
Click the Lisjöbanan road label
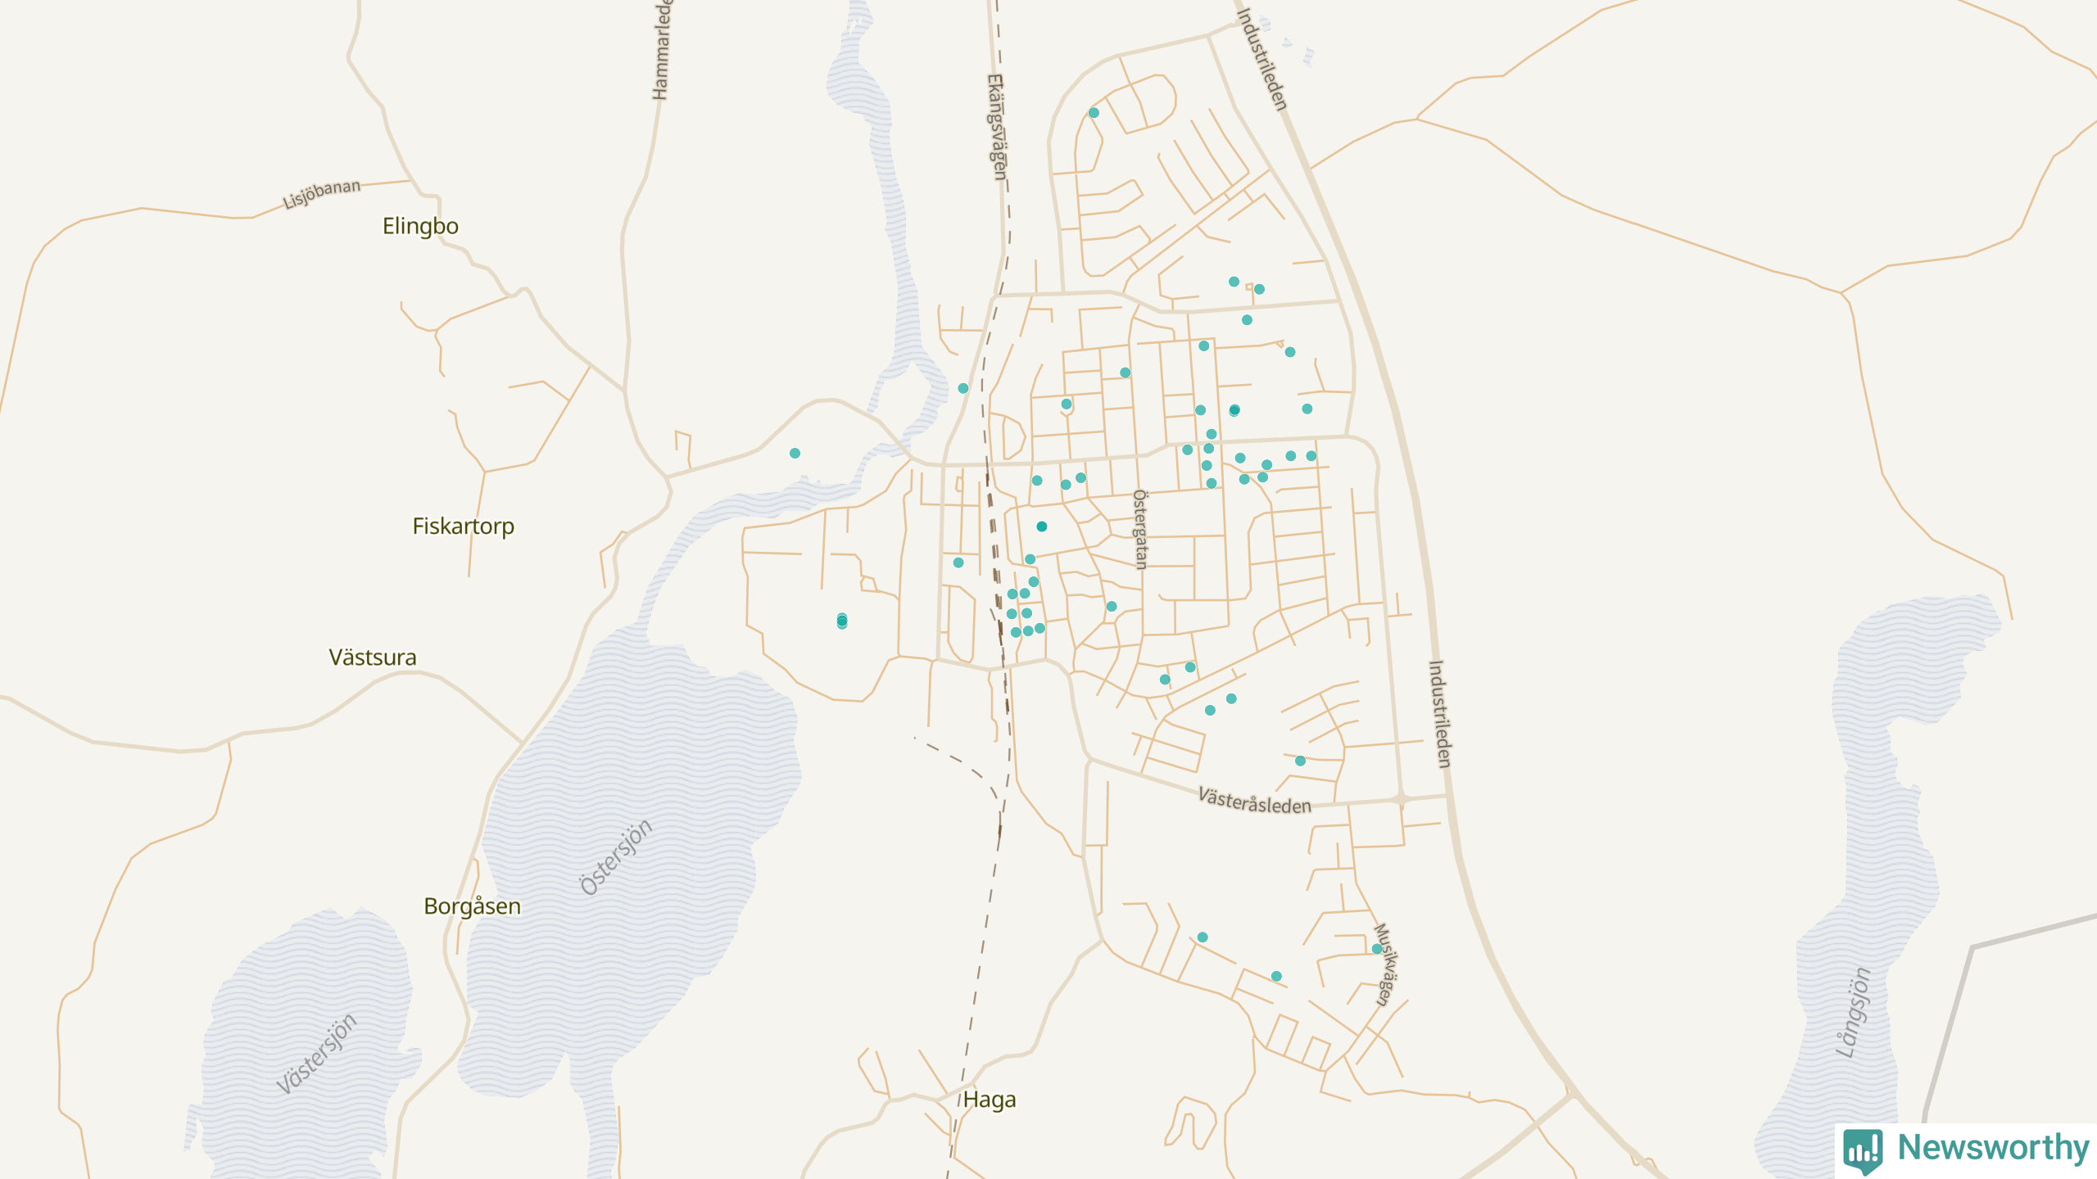[x=321, y=194]
